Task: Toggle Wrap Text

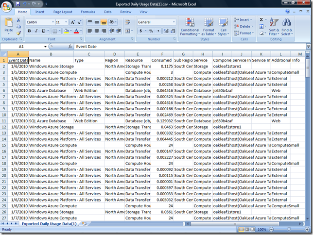Action: pos(127,22)
